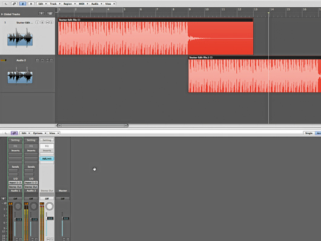Open the Input 1-2 dropdown on Audio 1 strip
Image resolution: width=321 pixels, height=241 pixels.
(x=15, y=182)
